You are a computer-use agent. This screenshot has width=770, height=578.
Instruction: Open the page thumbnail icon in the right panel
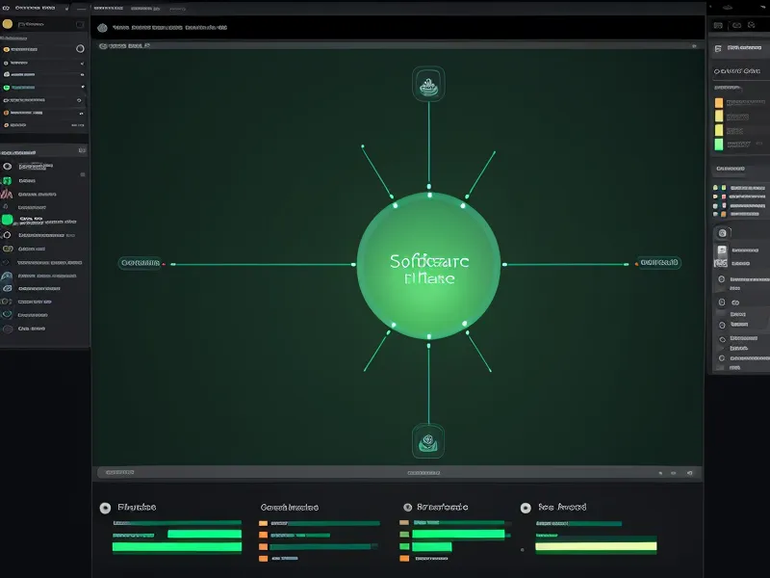pos(722,250)
